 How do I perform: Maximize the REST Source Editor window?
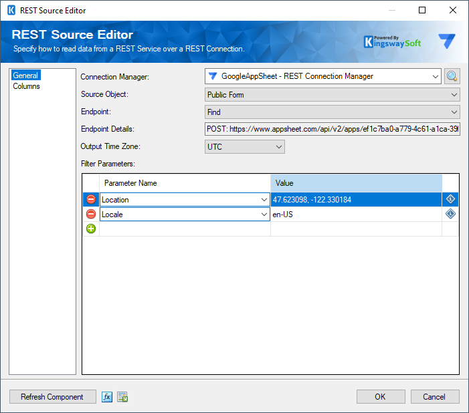422,10
